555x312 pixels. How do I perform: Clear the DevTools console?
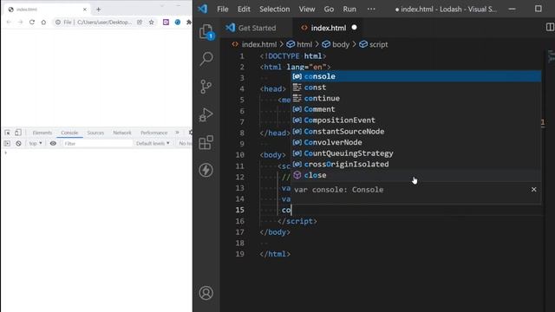(18, 143)
